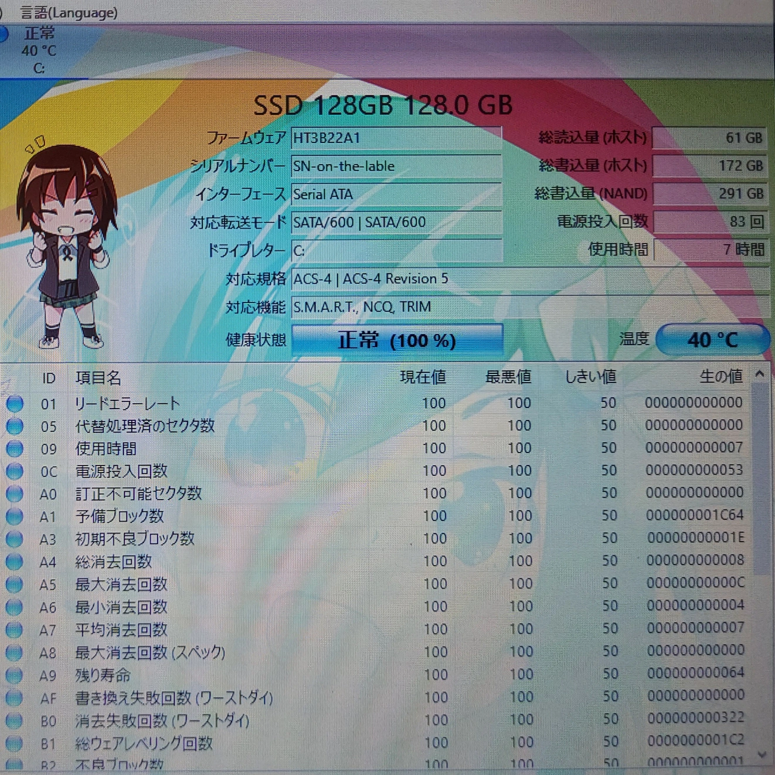The width and height of the screenshot is (775, 775).
Task: Click power-on hours value 7 時間
Action: (710, 250)
